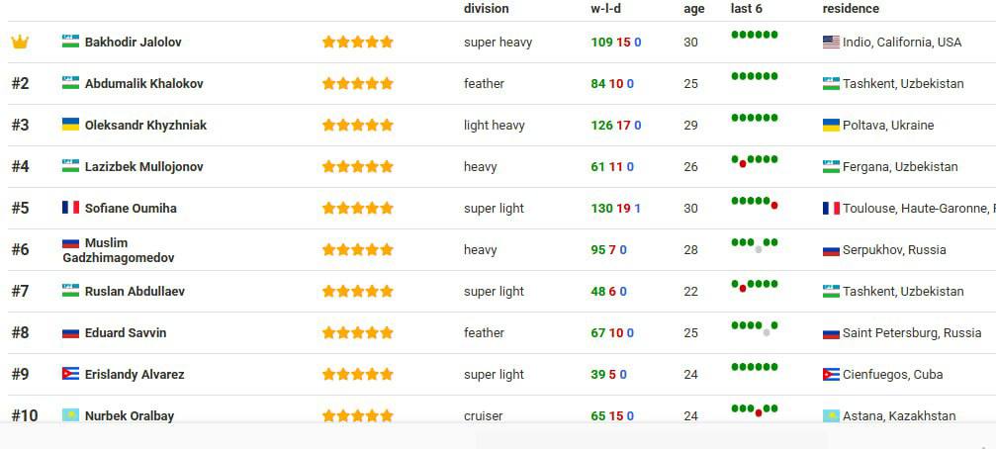Screen dimensions: 996x449
Task: Open Eduard Savvin's profile link
Action: tap(126, 332)
